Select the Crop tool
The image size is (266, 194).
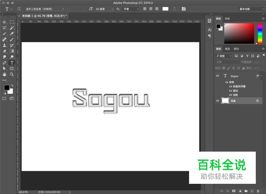coord(5,34)
